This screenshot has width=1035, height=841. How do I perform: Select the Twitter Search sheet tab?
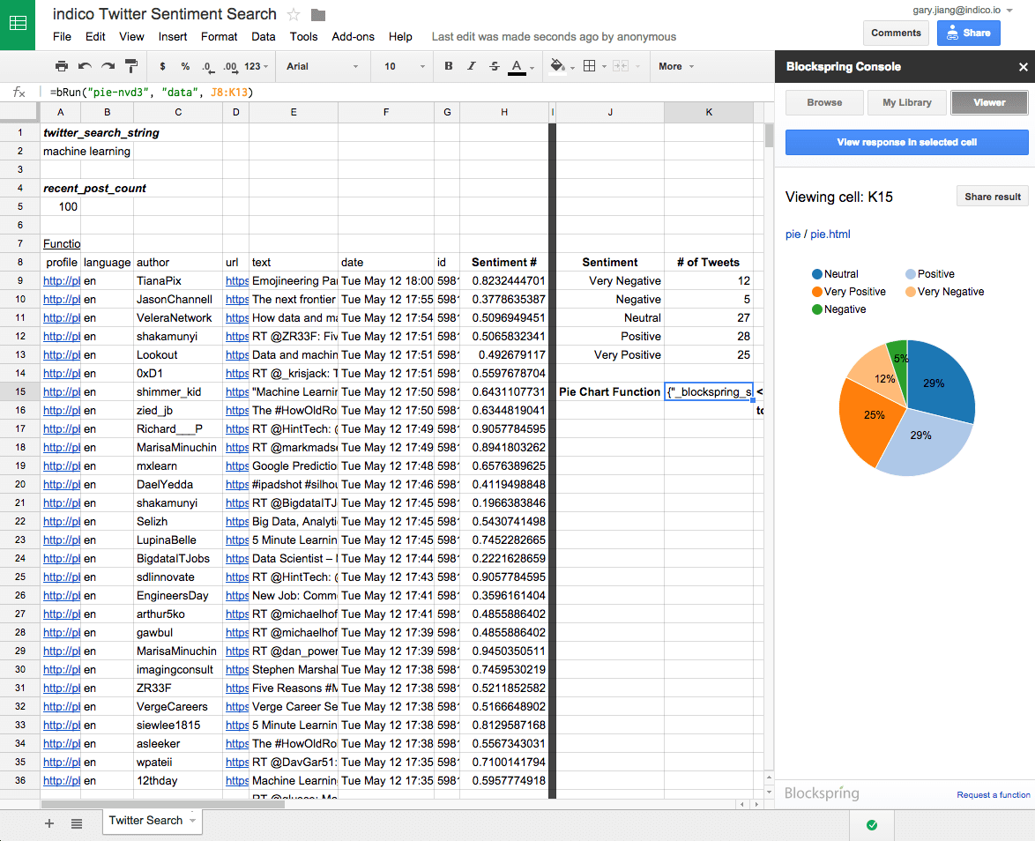click(145, 821)
